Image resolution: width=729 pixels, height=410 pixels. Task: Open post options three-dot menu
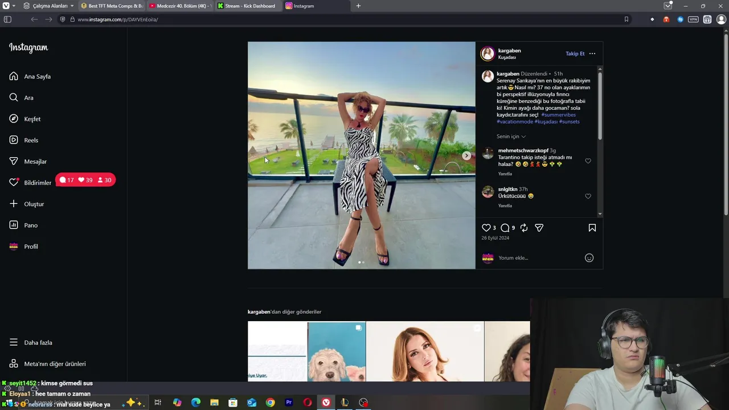coord(592,54)
